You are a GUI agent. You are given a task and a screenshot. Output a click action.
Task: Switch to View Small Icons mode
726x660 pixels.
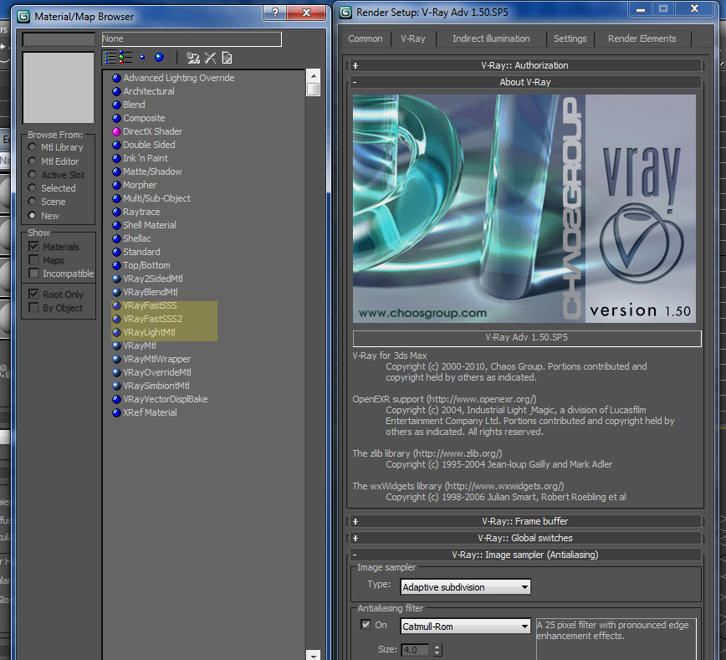(x=142, y=58)
